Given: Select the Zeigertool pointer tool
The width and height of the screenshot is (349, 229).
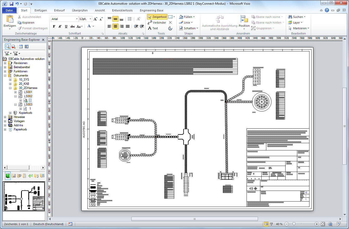Looking at the screenshot, I should point(157,17).
